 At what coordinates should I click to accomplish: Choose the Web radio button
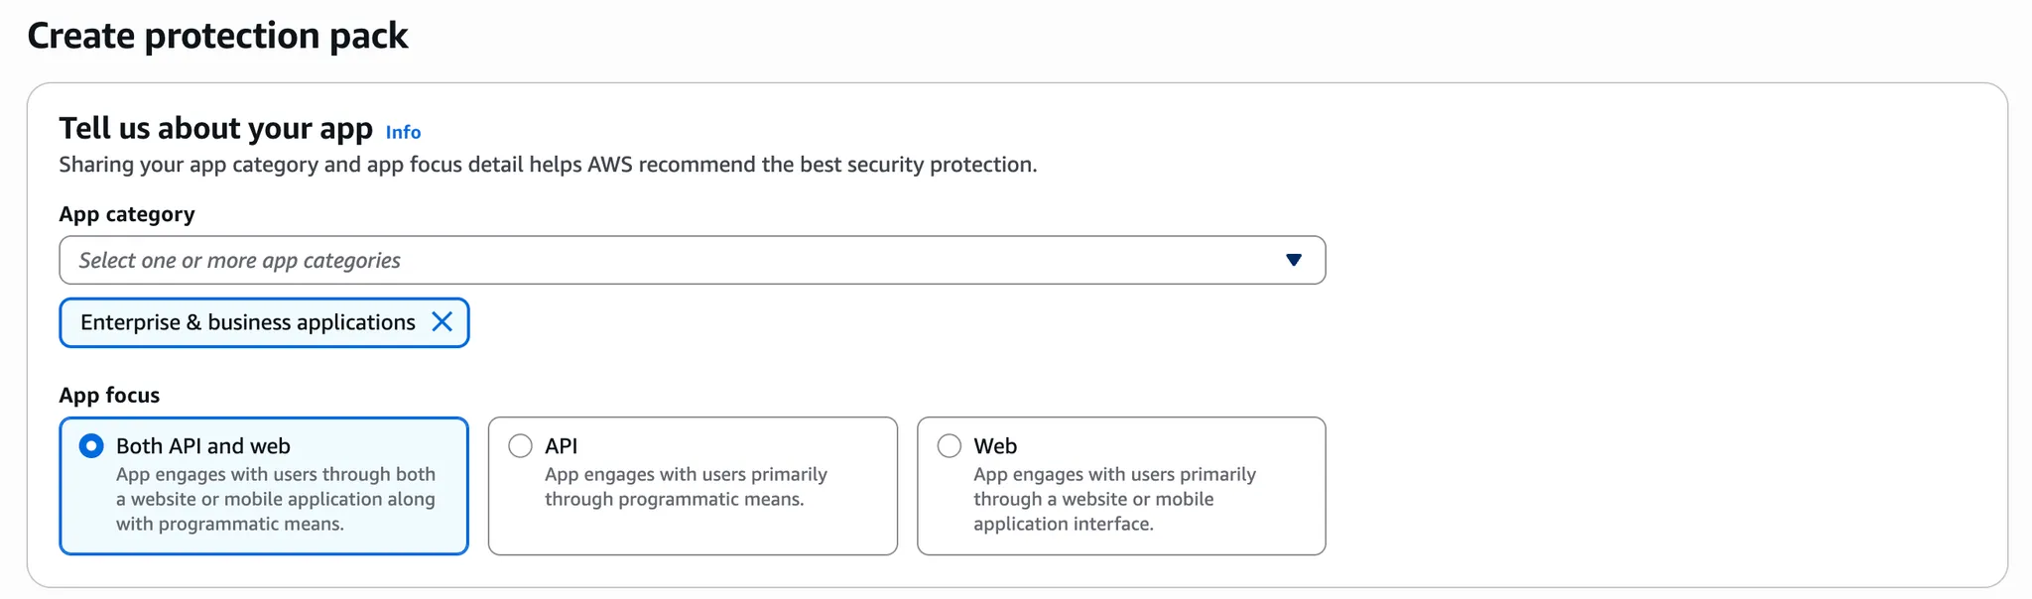[949, 446]
